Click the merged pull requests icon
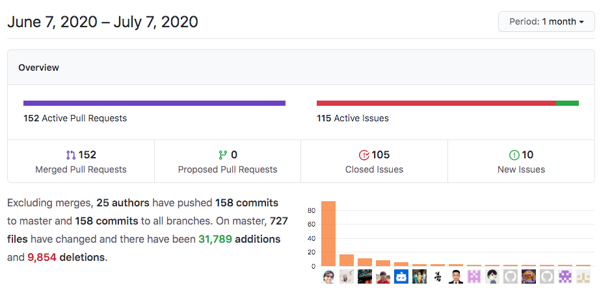The width and height of the screenshot is (612, 294). click(71, 155)
